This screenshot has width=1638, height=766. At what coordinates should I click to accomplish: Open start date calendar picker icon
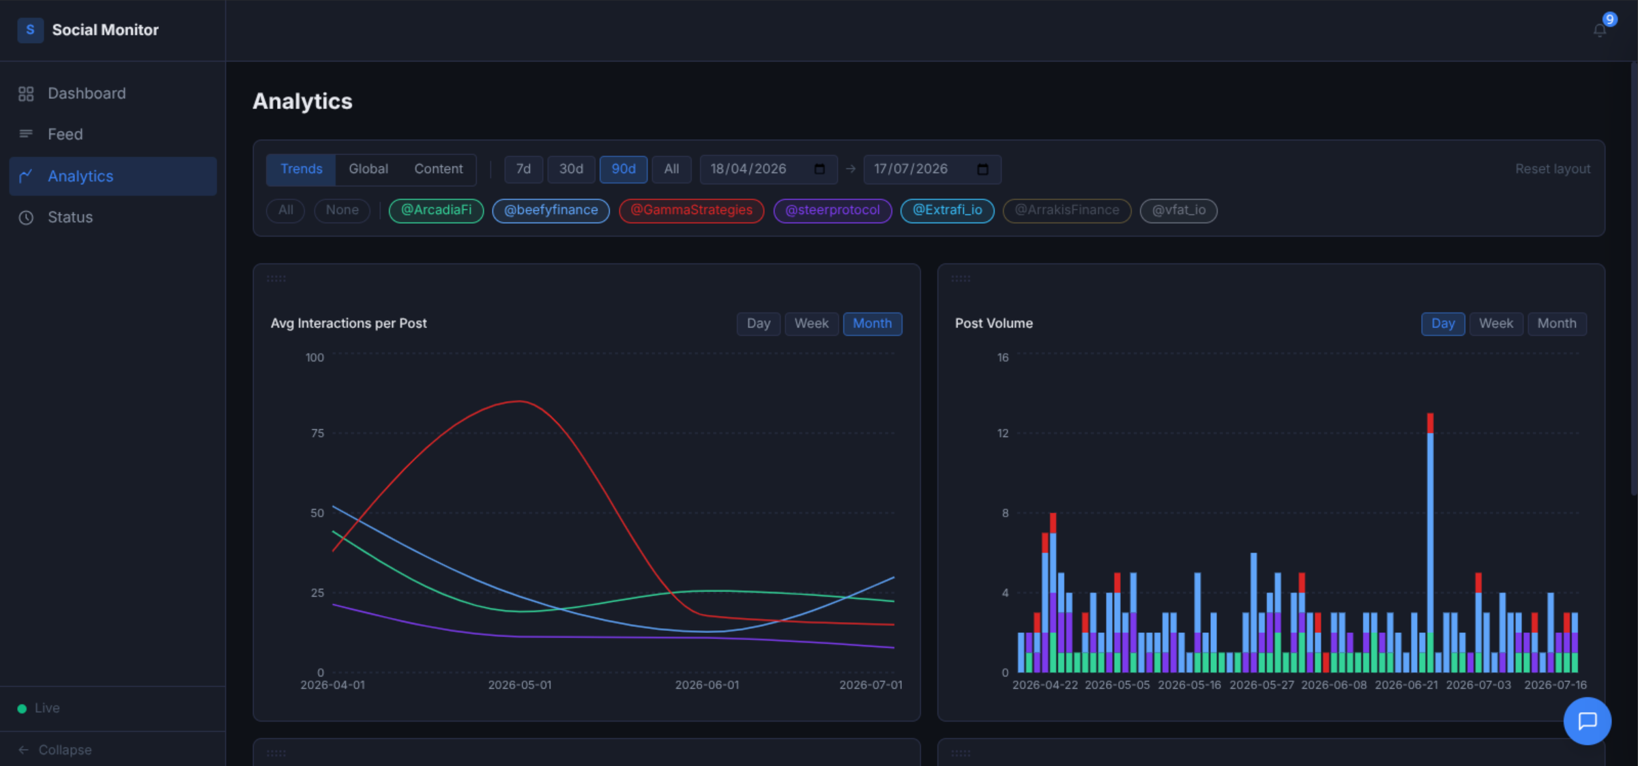(x=820, y=169)
